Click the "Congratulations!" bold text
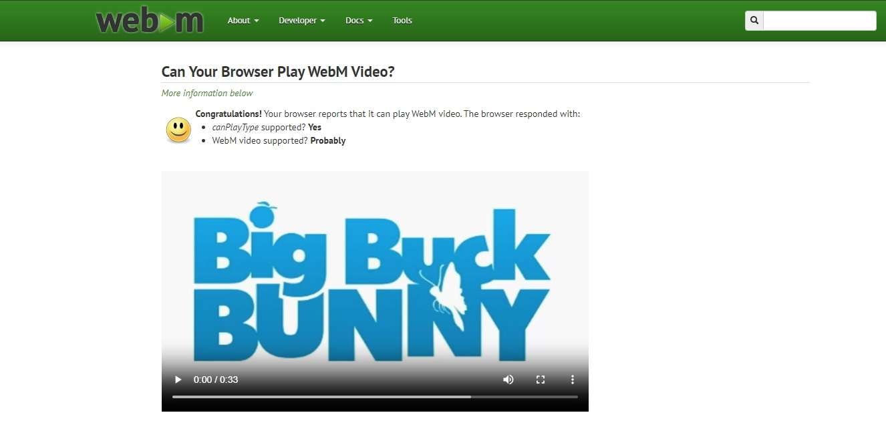This screenshot has width=886, height=433. pos(229,114)
